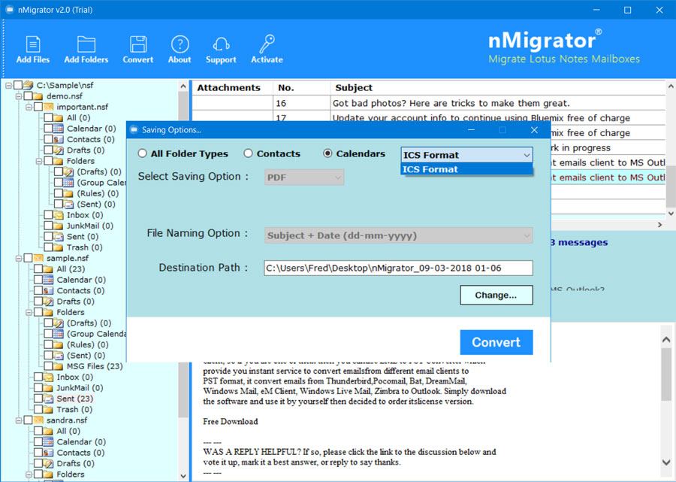Check the (Rules) (0) checkbox under important.nsf
The image size is (676, 482).
click(59, 193)
